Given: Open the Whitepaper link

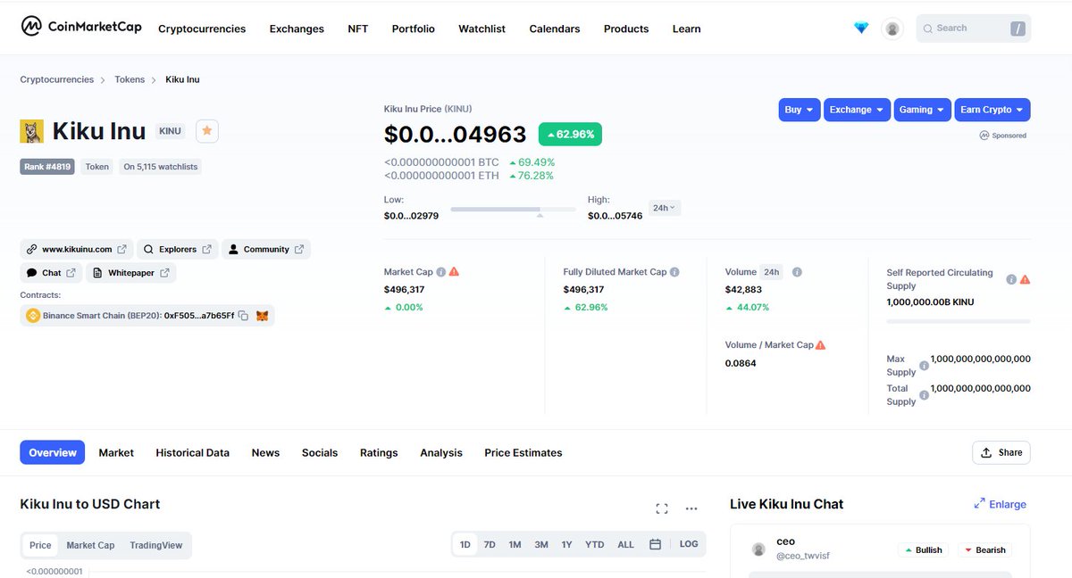Looking at the screenshot, I should coord(131,273).
